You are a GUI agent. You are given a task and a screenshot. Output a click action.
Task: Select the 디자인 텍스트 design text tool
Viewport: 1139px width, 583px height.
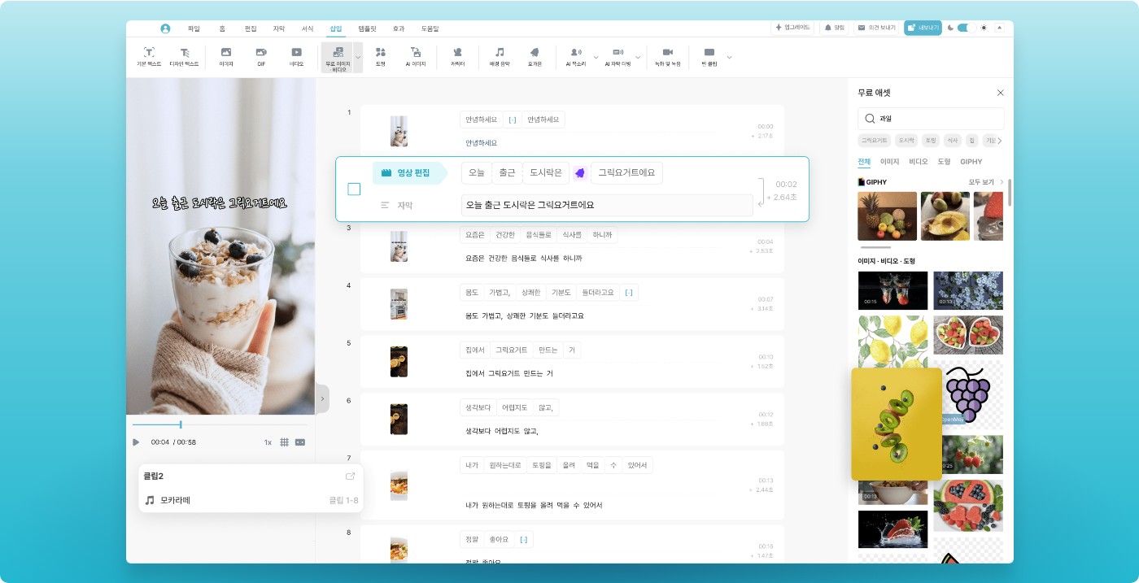click(184, 56)
